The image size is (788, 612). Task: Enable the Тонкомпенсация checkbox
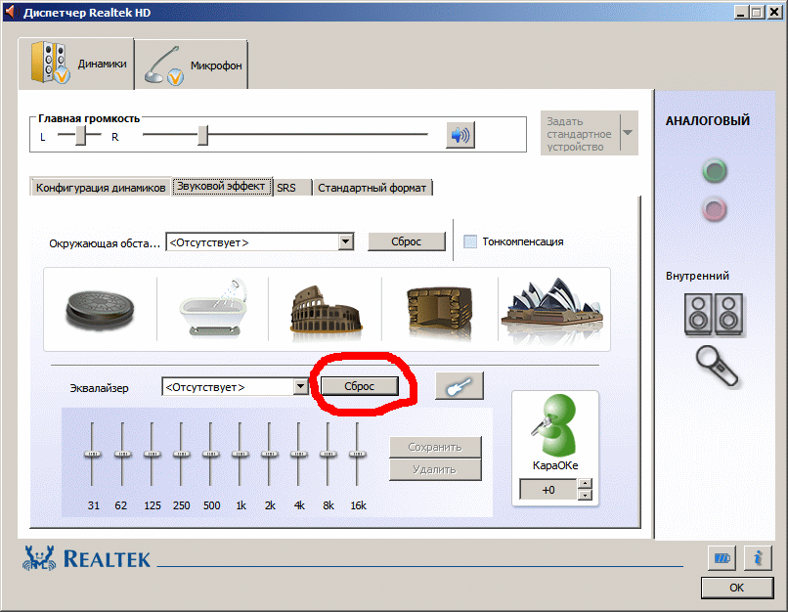(470, 241)
